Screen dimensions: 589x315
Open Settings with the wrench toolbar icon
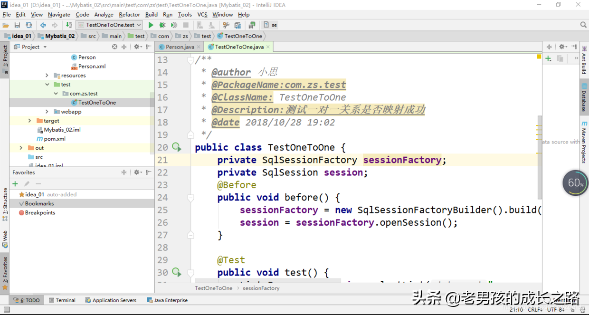(x=227, y=25)
